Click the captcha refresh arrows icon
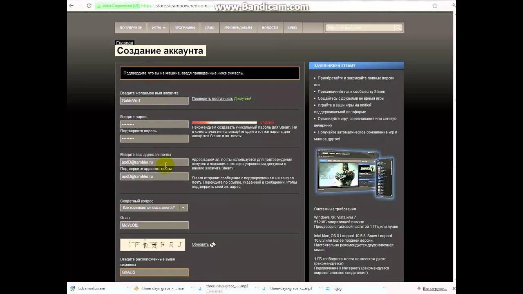 (213, 245)
